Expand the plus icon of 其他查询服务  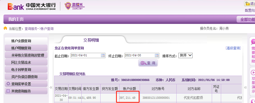tap(8, 91)
